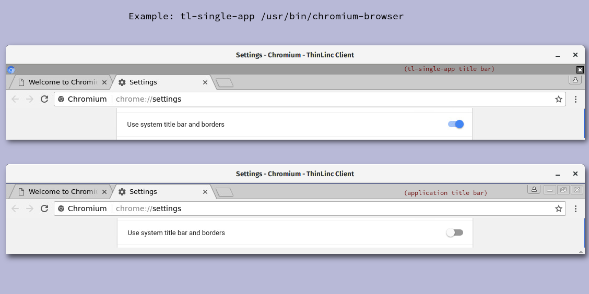Screen dimensions: 589x294
Task: Open the profile button in lower Chromium window
Action: click(x=534, y=189)
